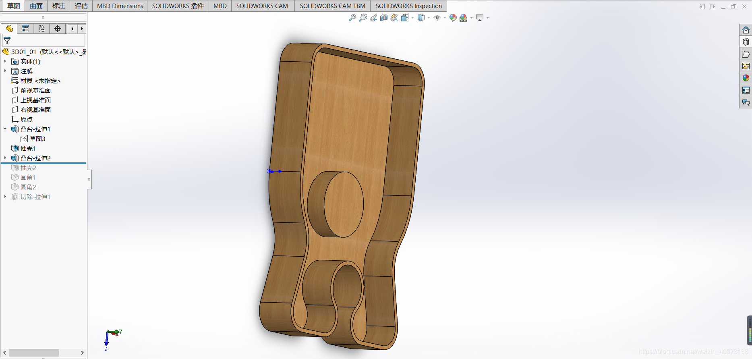Select the 抽壳1 shell feature

coord(24,148)
